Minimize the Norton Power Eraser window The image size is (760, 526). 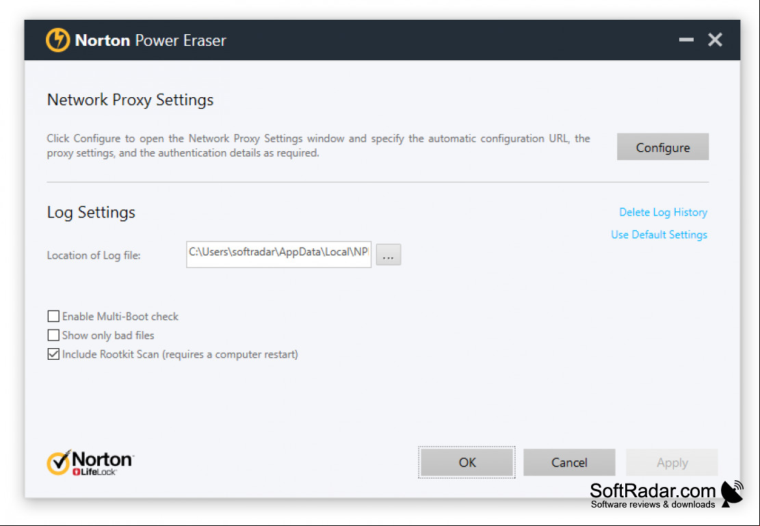click(686, 40)
